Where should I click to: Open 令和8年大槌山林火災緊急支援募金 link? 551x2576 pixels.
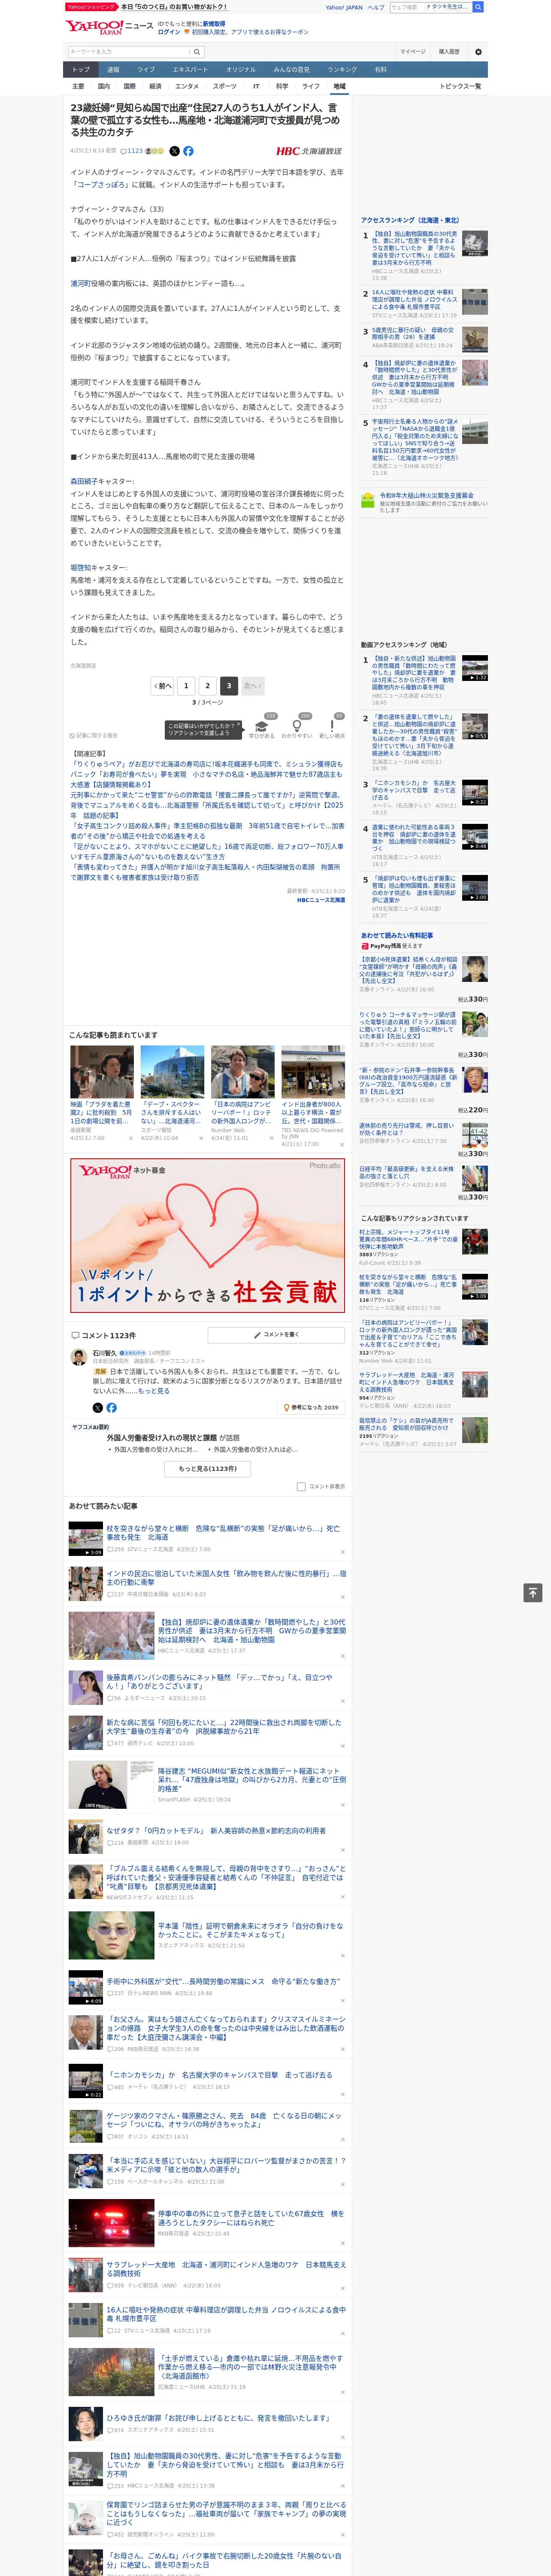pos(426,495)
